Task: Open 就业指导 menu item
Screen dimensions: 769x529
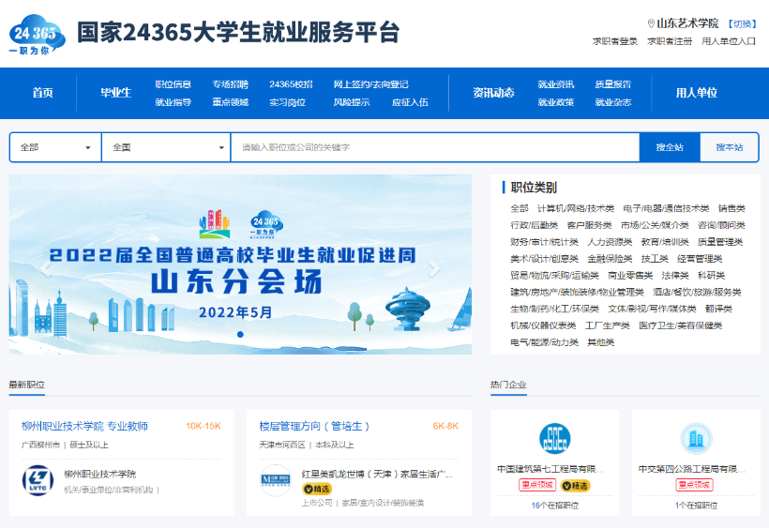Action: click(x=173, y=102)
